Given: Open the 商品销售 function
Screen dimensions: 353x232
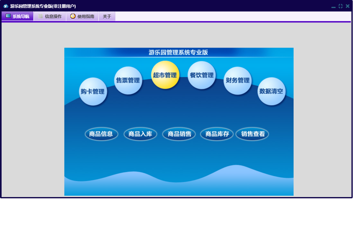Looking at the screenshot, I should click(179, 134).
